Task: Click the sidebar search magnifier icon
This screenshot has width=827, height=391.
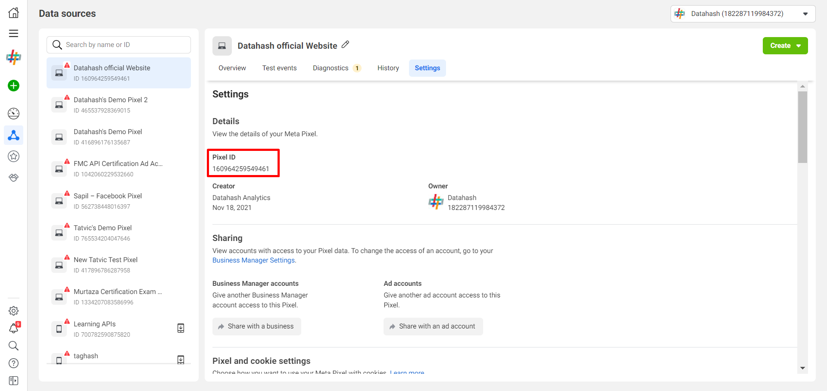Action: coord(14,346)
